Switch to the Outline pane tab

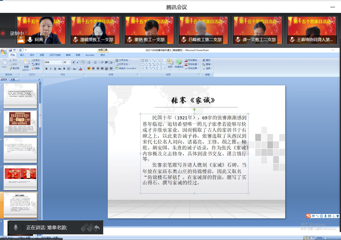(13, 79)
